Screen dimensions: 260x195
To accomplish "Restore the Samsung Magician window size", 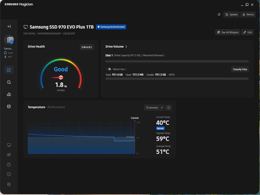I will [x=247, y=5].
